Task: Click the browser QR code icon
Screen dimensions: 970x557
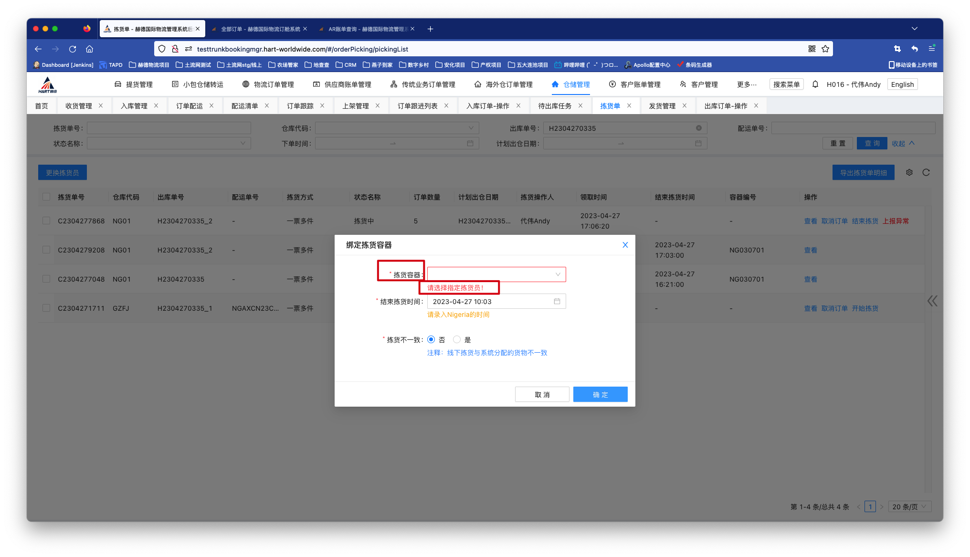Action: 812,49
